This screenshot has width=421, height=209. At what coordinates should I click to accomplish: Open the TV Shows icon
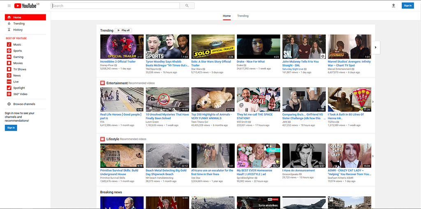tap(9, 69)
